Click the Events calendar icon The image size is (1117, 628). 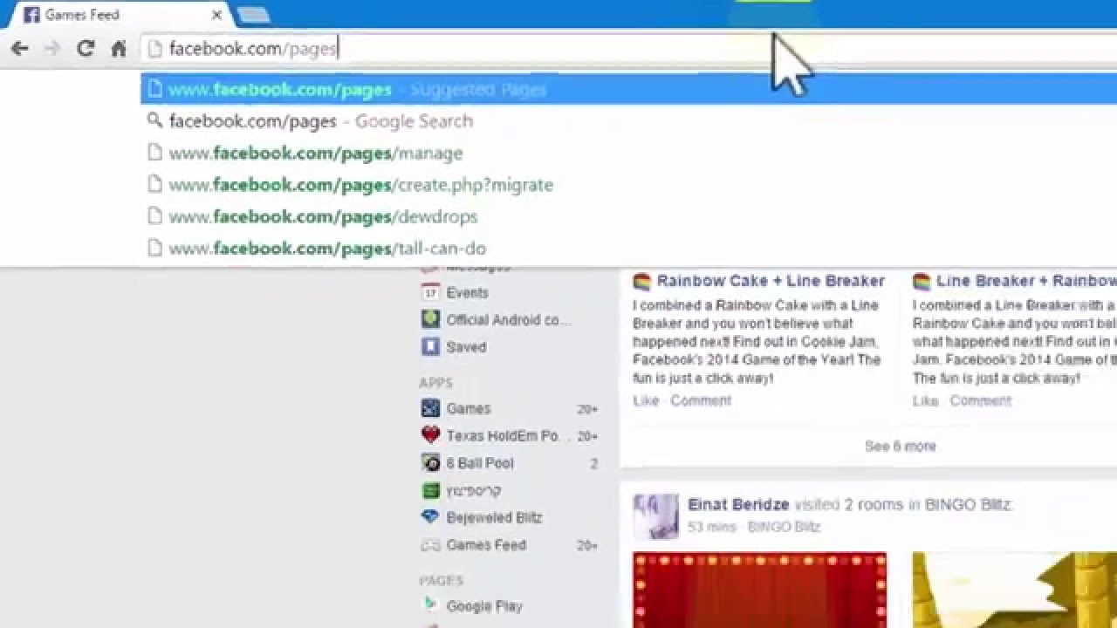tap(430, 292)
